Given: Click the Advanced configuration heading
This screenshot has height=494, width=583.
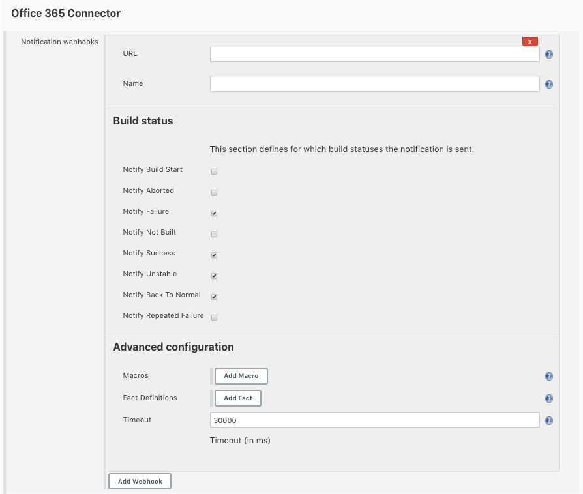Looking at the screenshot, I should pos(173,347).
